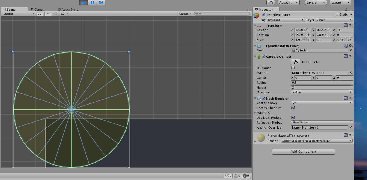Click the Add Component button
367x180 pixels.
[303, 152]
